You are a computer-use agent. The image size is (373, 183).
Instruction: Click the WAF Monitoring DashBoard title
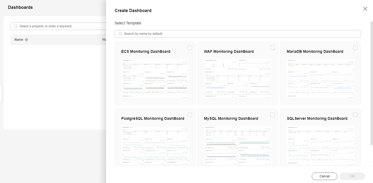coord(229,51)
